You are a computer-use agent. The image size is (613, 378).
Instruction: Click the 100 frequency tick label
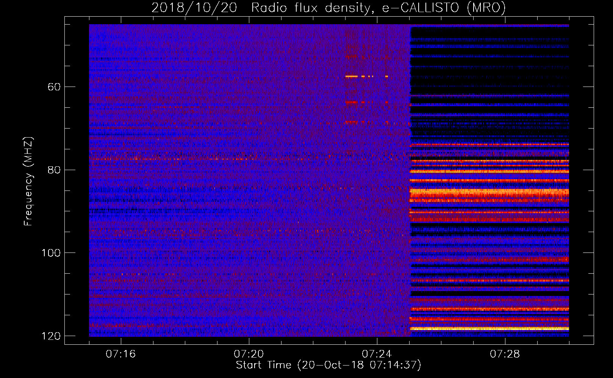[51, 253]
